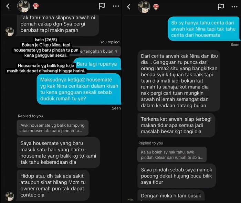This screenshot has width=241, height=203.
Task: Select message 'Terkena kat arwah siap terbagi'
Action: pyautogui.click(x=176, y=125)
